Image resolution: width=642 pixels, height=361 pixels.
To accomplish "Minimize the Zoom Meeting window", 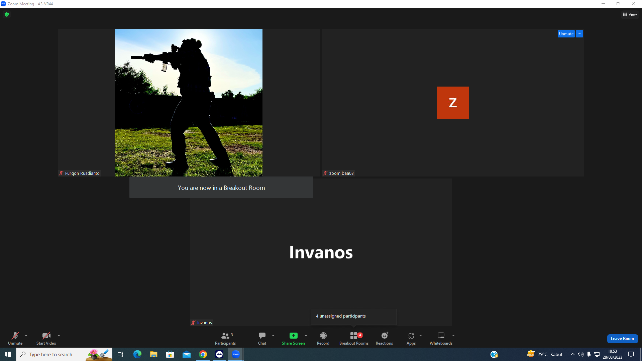I will [x=603, y=4].
